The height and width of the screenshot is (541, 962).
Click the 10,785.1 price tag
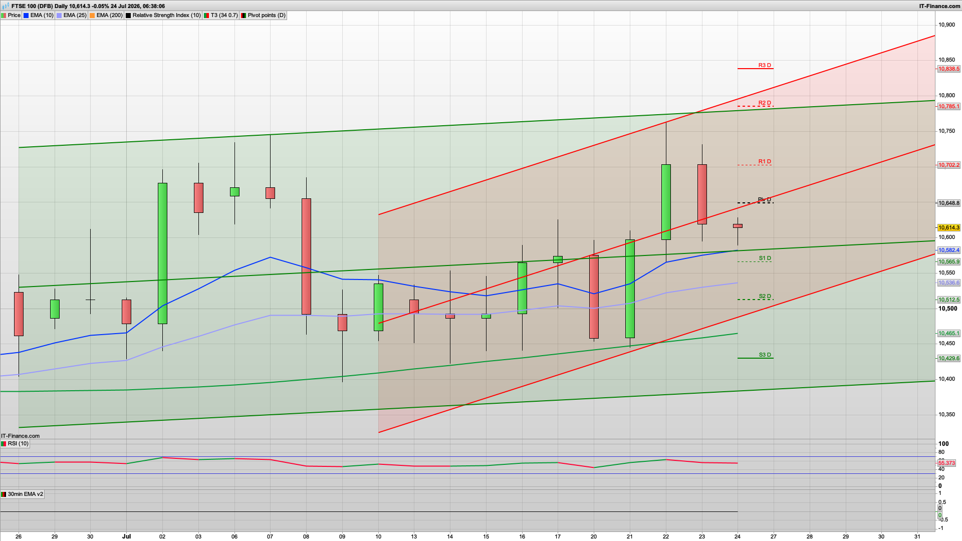(x=949, y=107)
